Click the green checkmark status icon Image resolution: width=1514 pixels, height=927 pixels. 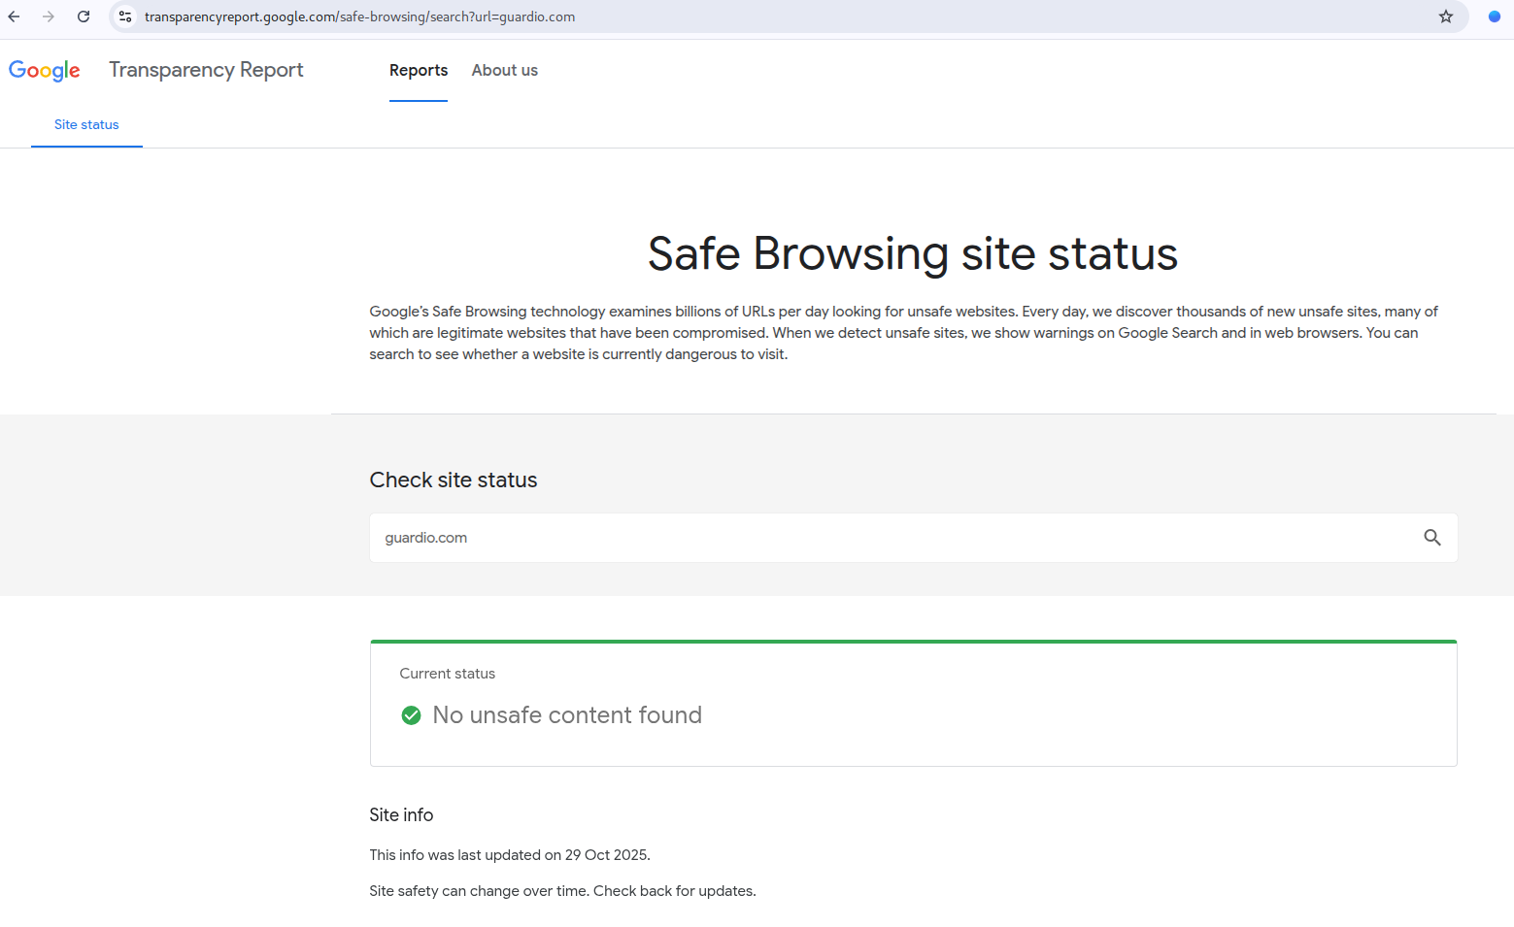coord(411,714)
